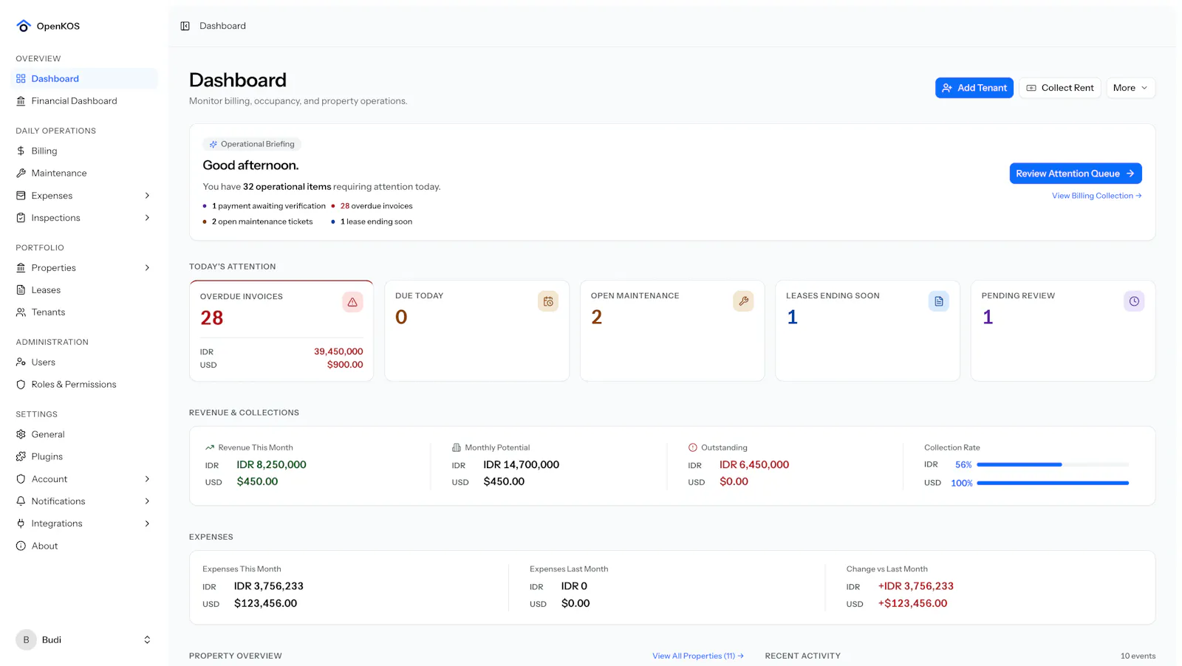Click the Users icon under Administration
The height and width of the screenshot is (666, 1182).
click(21, 363)
